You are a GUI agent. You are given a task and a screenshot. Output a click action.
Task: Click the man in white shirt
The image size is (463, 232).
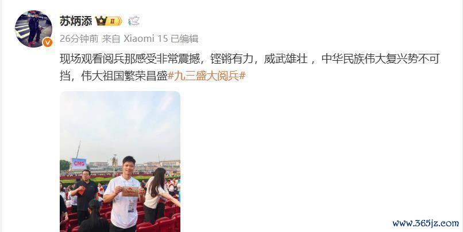point(124,194)
